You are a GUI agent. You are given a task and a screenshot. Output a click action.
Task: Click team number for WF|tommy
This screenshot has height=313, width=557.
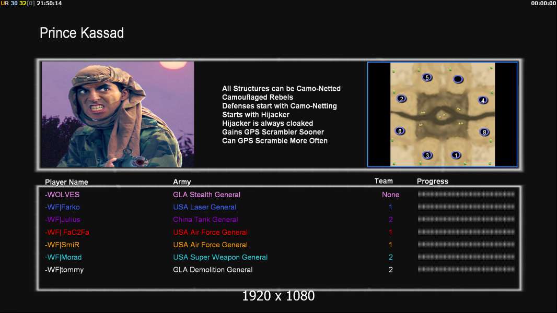click(390, 270)
